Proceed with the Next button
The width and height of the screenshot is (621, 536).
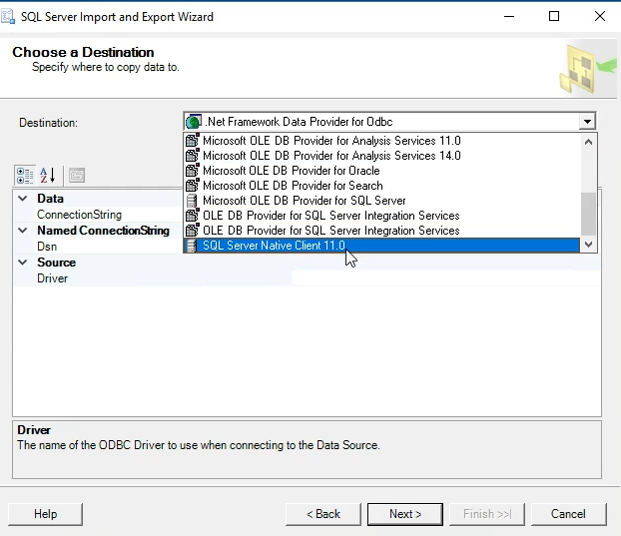(x=405, y=514)
